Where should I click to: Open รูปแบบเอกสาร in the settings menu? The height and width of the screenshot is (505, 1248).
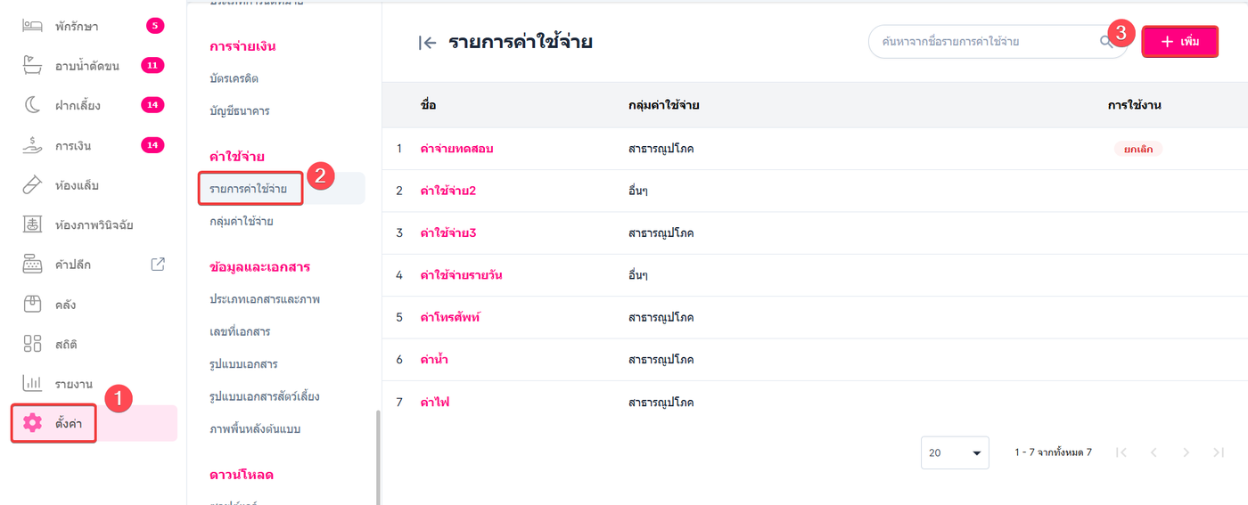pos(243,363)
